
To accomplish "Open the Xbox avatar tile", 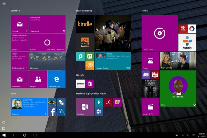I will point(178,88).
